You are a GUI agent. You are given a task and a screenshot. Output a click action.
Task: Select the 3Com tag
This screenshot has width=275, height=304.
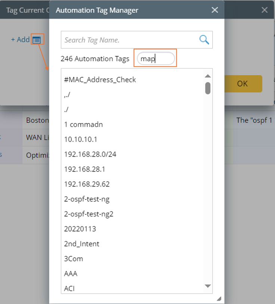point(74,259)
